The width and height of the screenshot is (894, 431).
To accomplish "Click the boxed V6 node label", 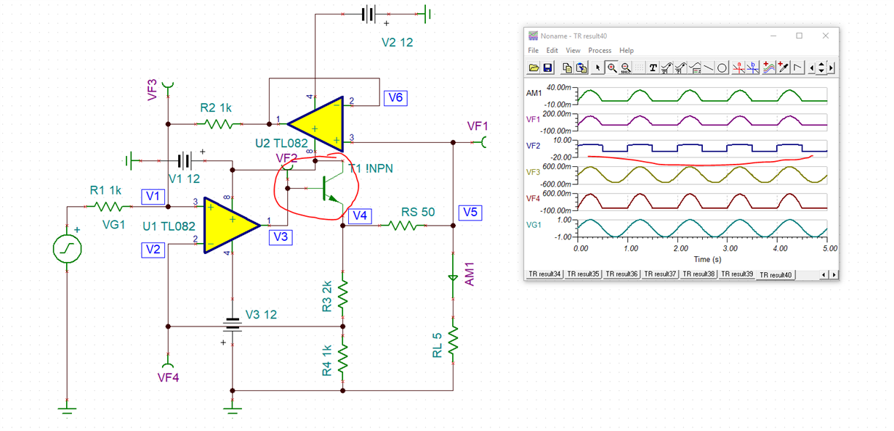I will click(395, 98).
